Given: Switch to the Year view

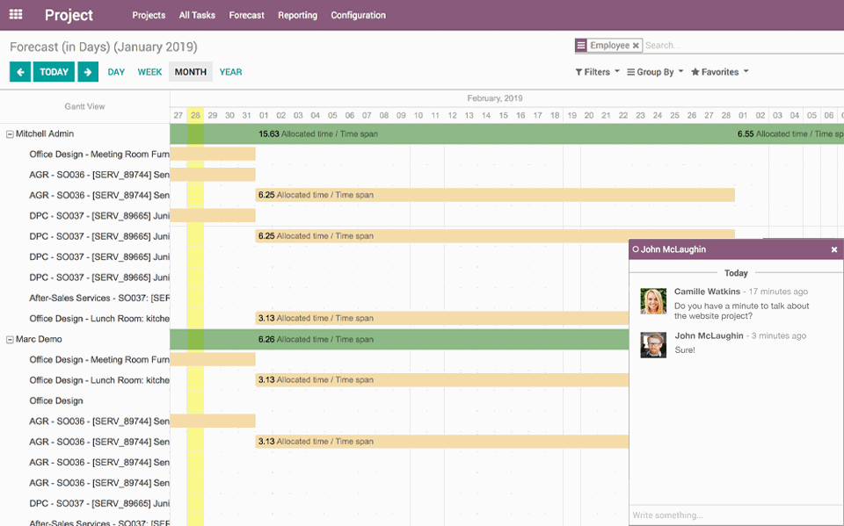Looking at the screenshot, I should pyautogui.click(x=230, y=72).
